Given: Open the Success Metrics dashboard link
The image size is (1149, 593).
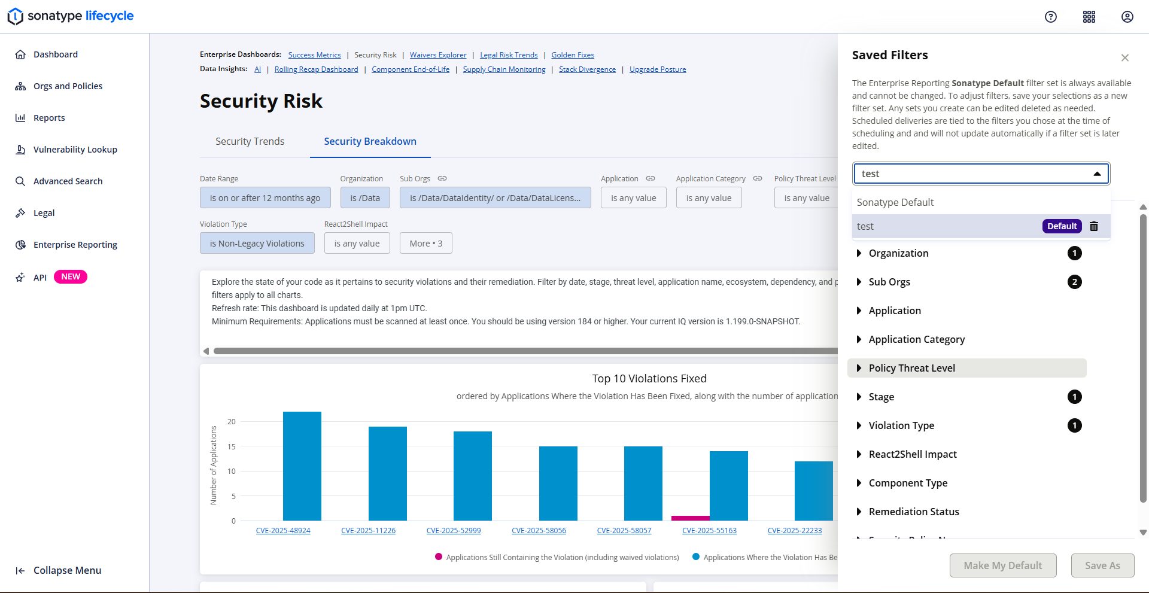Looking at the screenshot, I should tap(315, 55).
